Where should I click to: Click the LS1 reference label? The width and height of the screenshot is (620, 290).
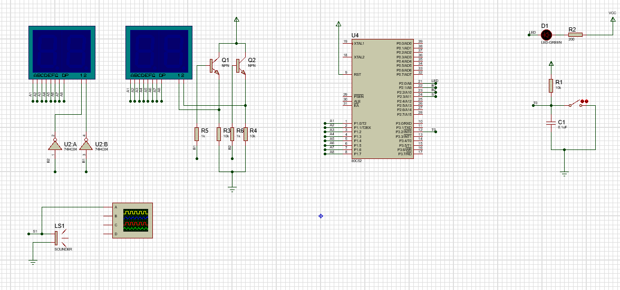[x=59, y=226]
